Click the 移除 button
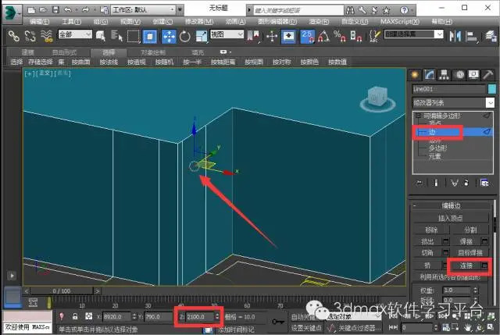The height and width of the screenshot is (335, 500). [431, 230]
